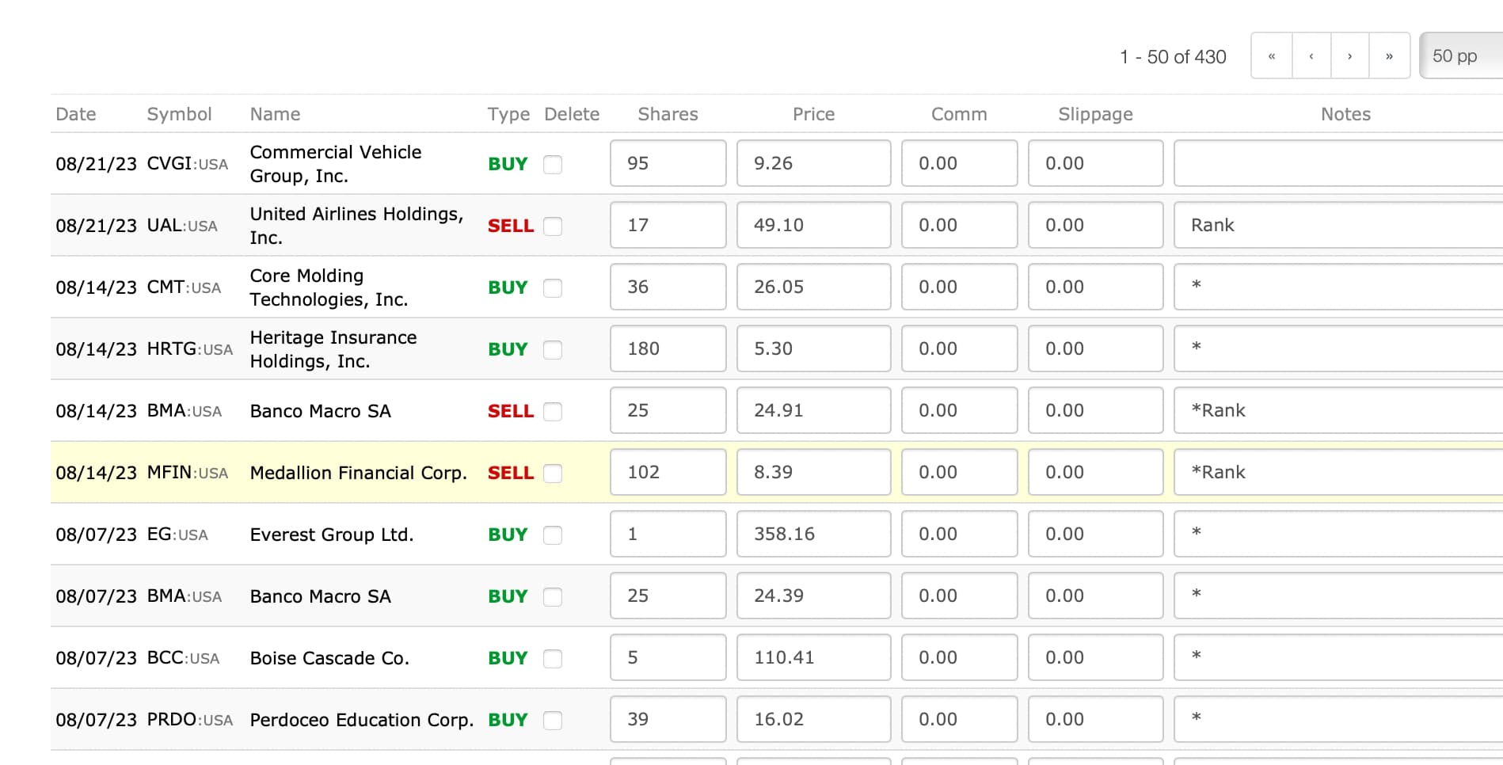Edit price field 26.05 for CMT
The image size is (1503, 765).
pyautogui.click(x=813, y=287)
